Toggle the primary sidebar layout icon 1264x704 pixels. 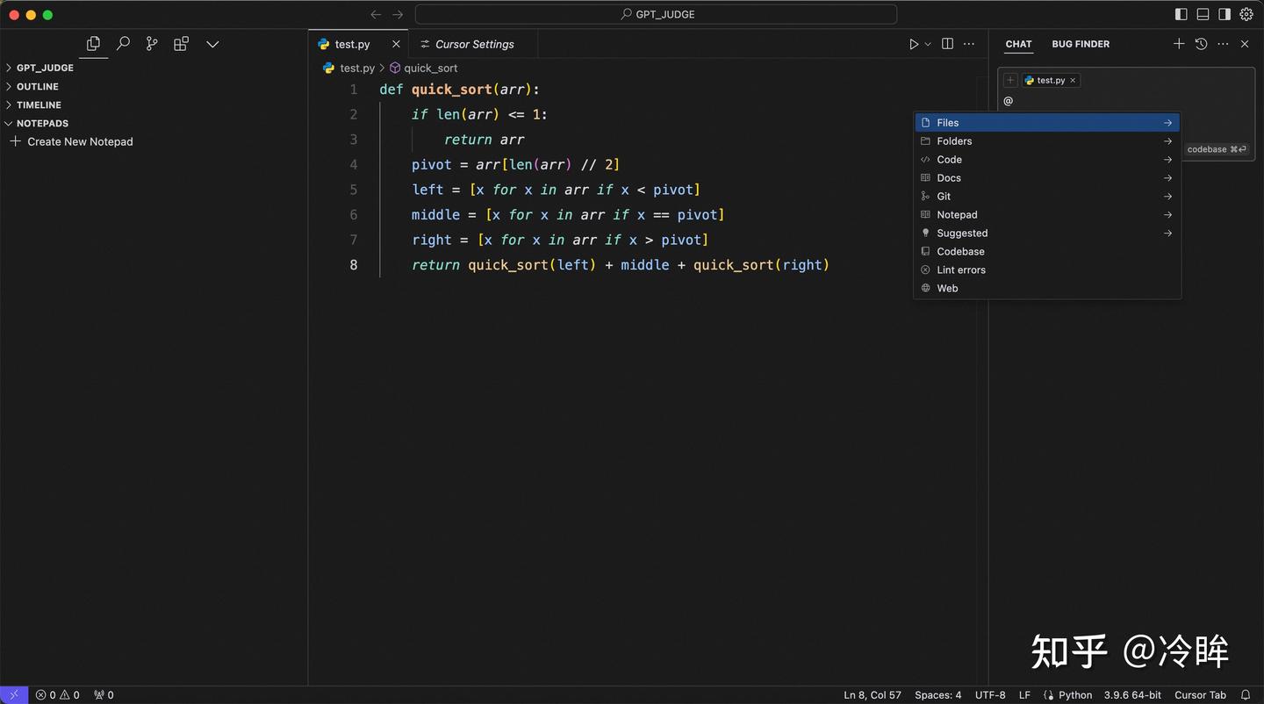(x=1181, y=14)
